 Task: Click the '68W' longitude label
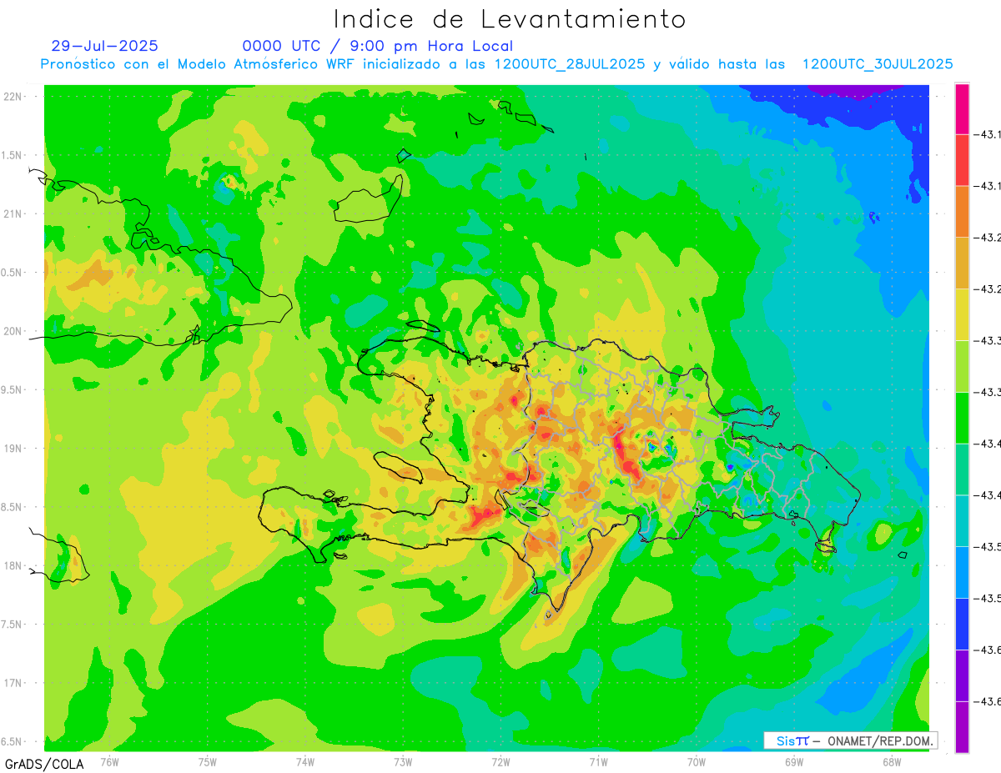click(x=892, y=761)
